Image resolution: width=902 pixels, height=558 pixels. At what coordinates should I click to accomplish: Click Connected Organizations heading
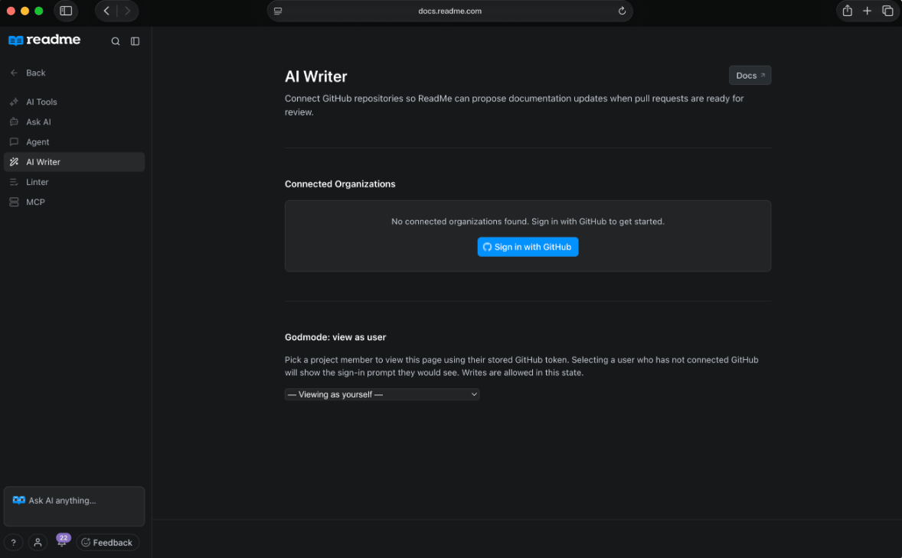point(340,183)
